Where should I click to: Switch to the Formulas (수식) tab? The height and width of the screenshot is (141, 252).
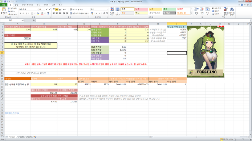(38, 5)
